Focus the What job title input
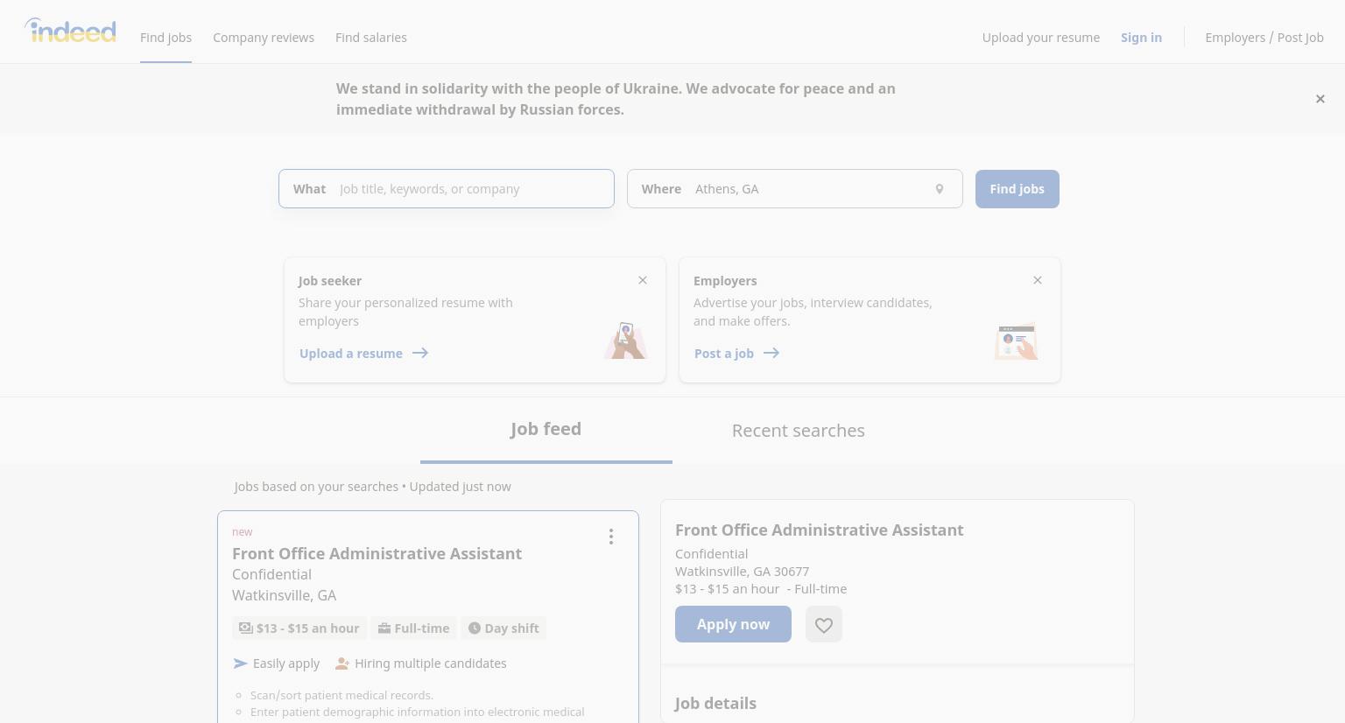 pyautogui.click(x=447, y=189)
